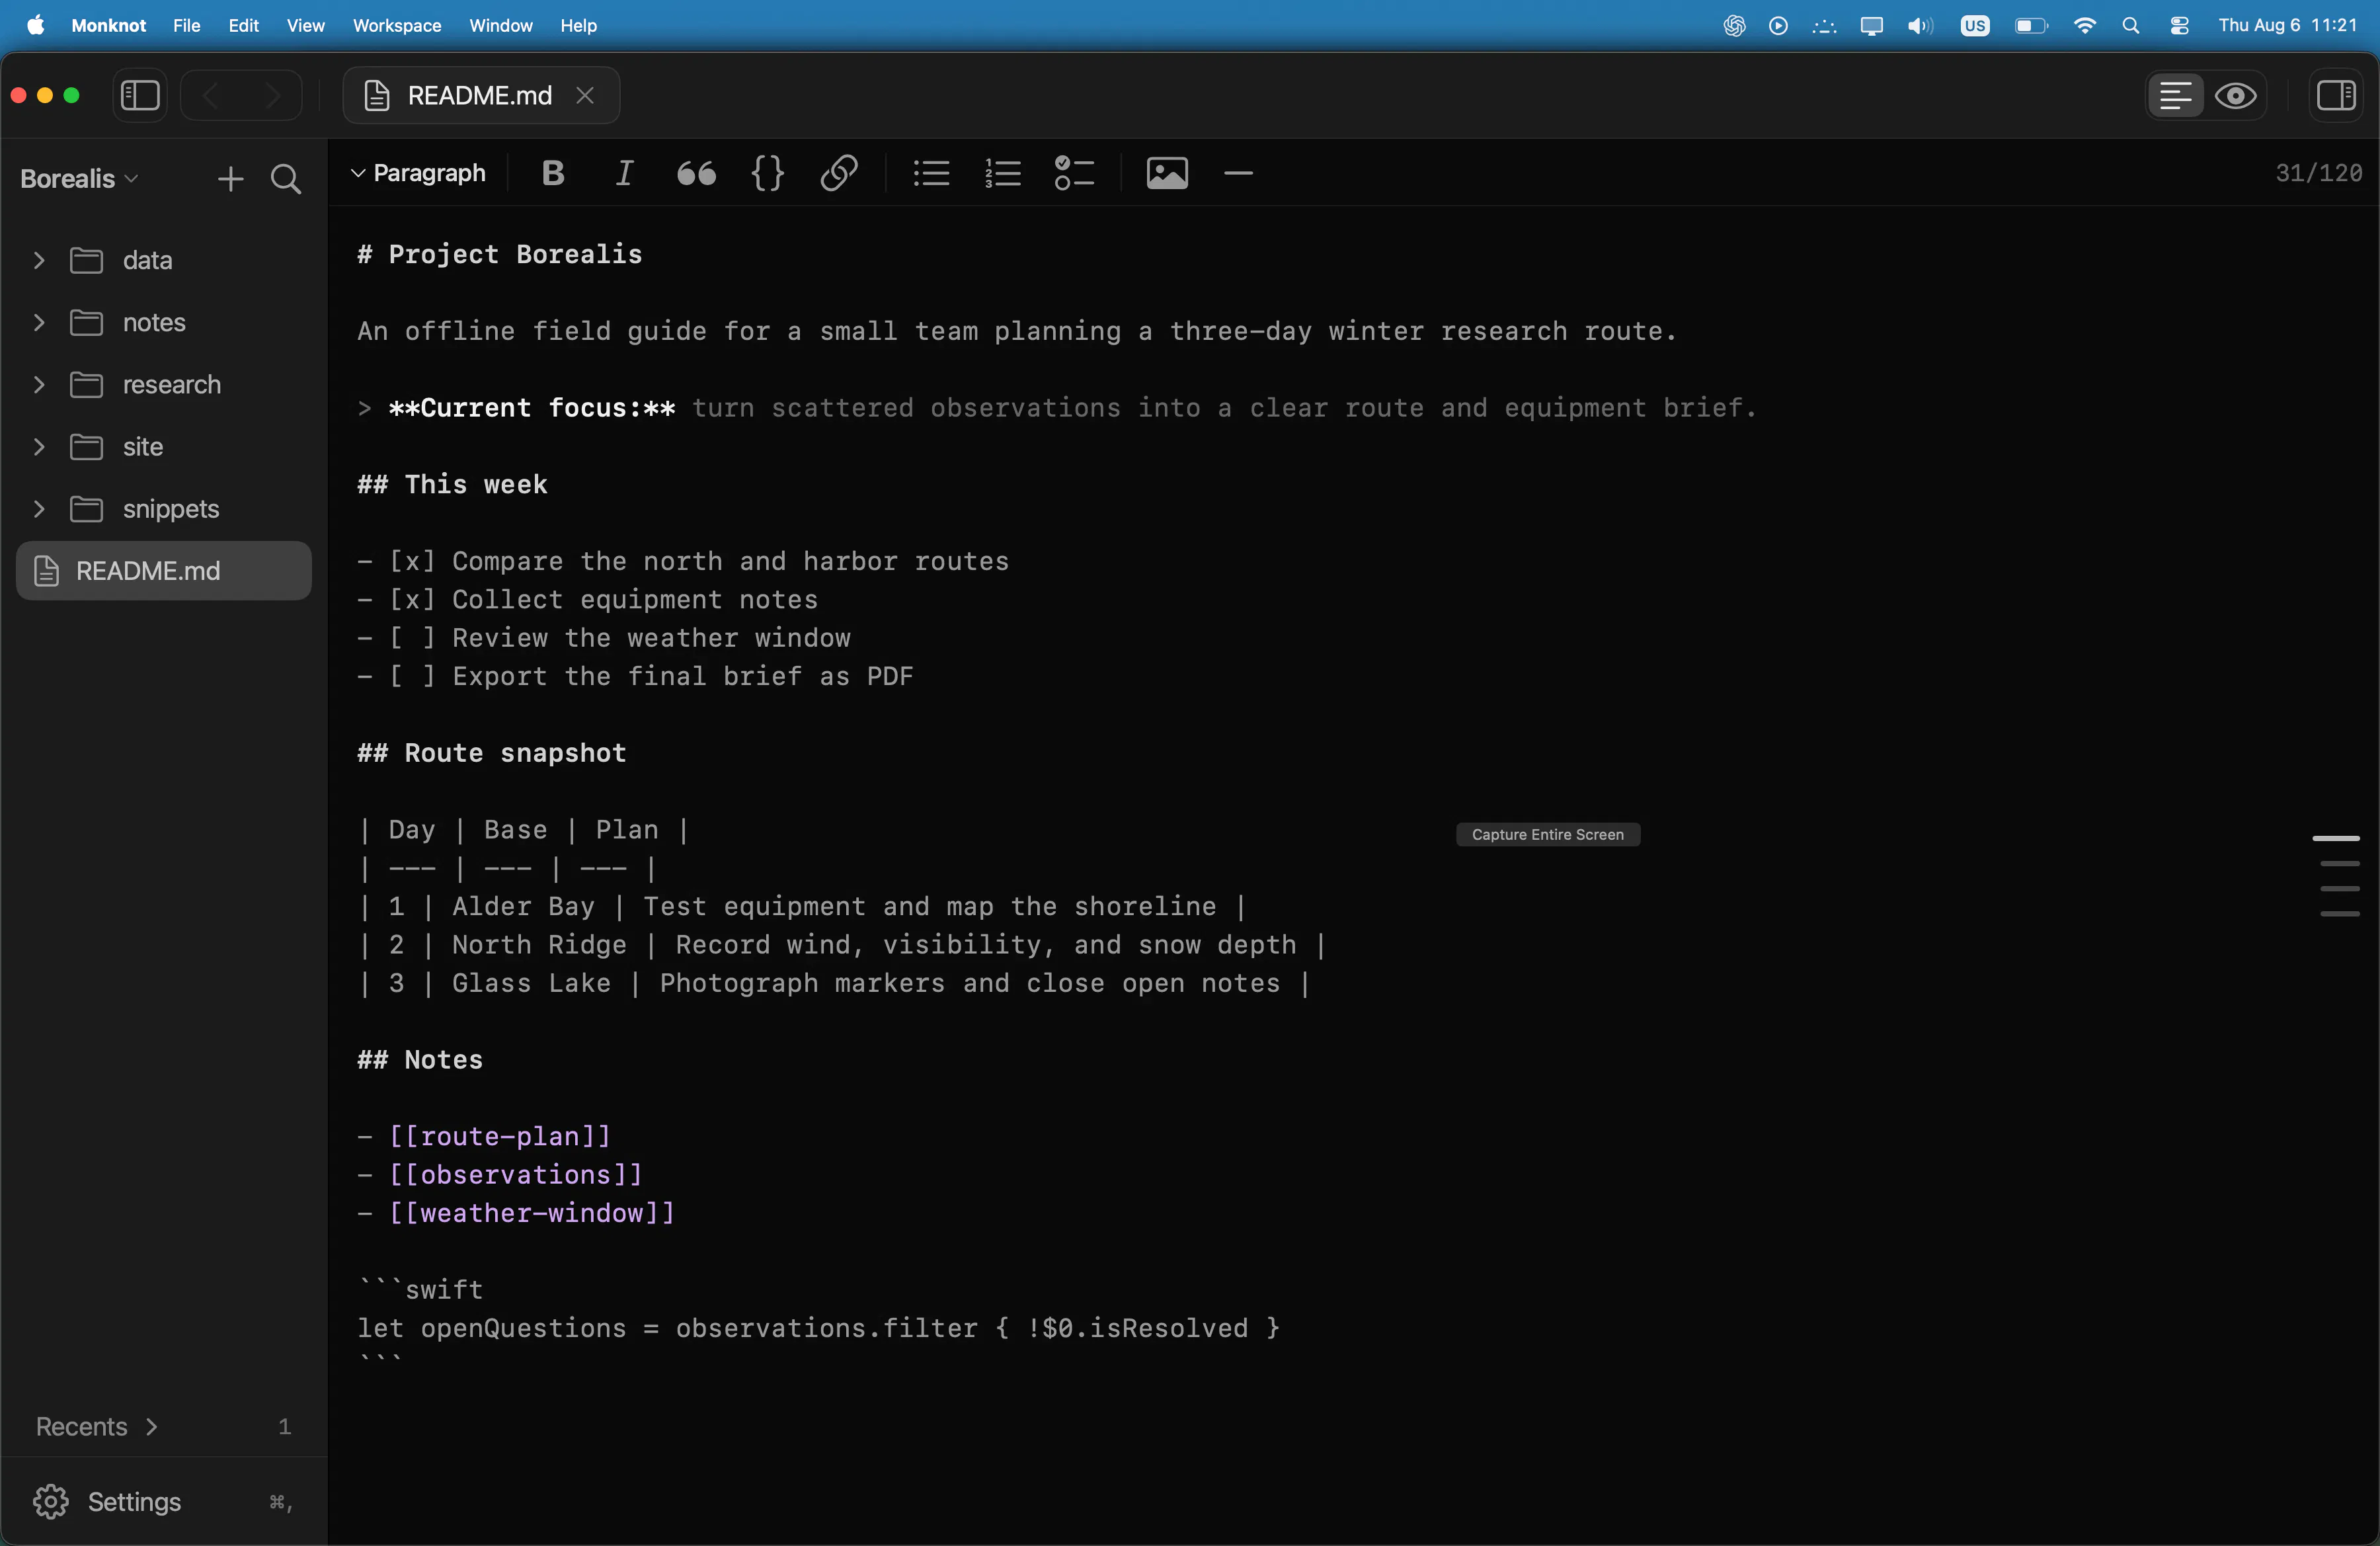Open the Borealis workspace switcher

point(79,179)
